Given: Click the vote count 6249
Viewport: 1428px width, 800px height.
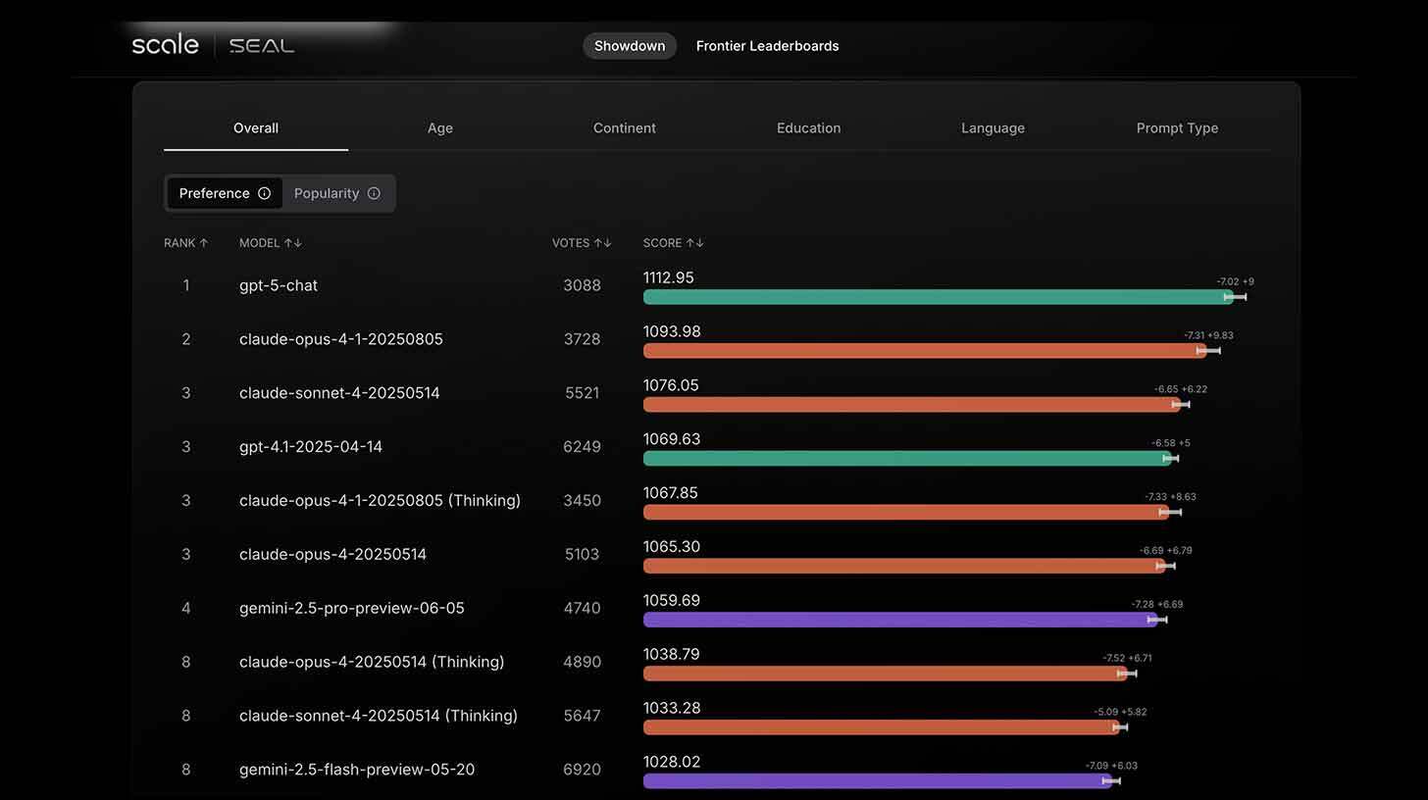Looking at the screenshot, I should 582,447.
